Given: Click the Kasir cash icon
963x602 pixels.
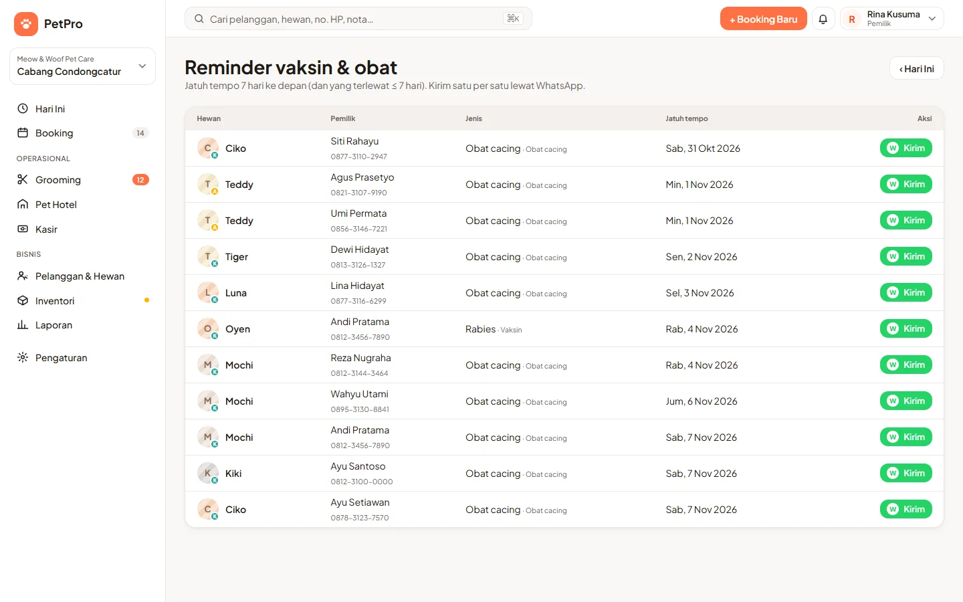Looking at the screenshot, I should point(23,229).
